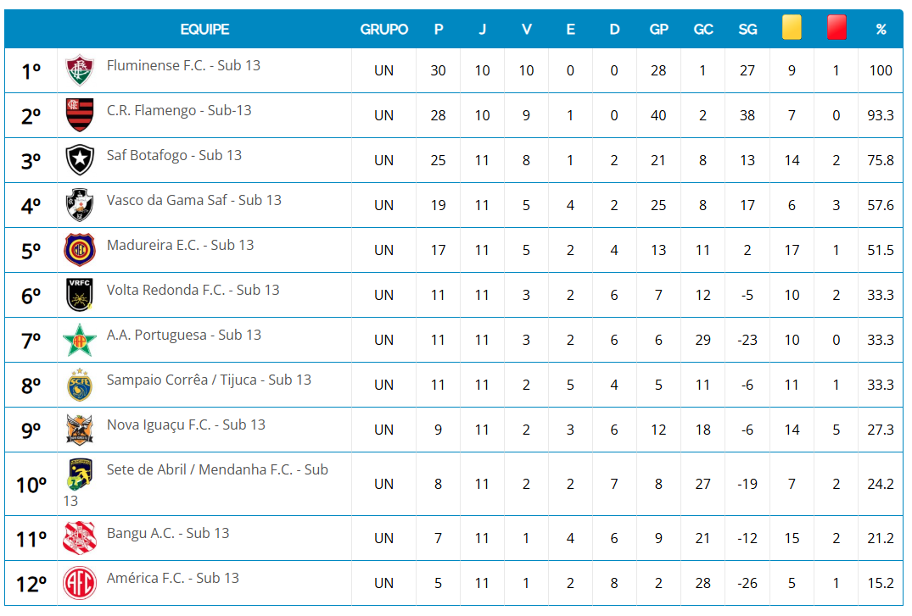Click the EQUIPE column header
Screen dimensions: 912x616
tap(204, 29)
